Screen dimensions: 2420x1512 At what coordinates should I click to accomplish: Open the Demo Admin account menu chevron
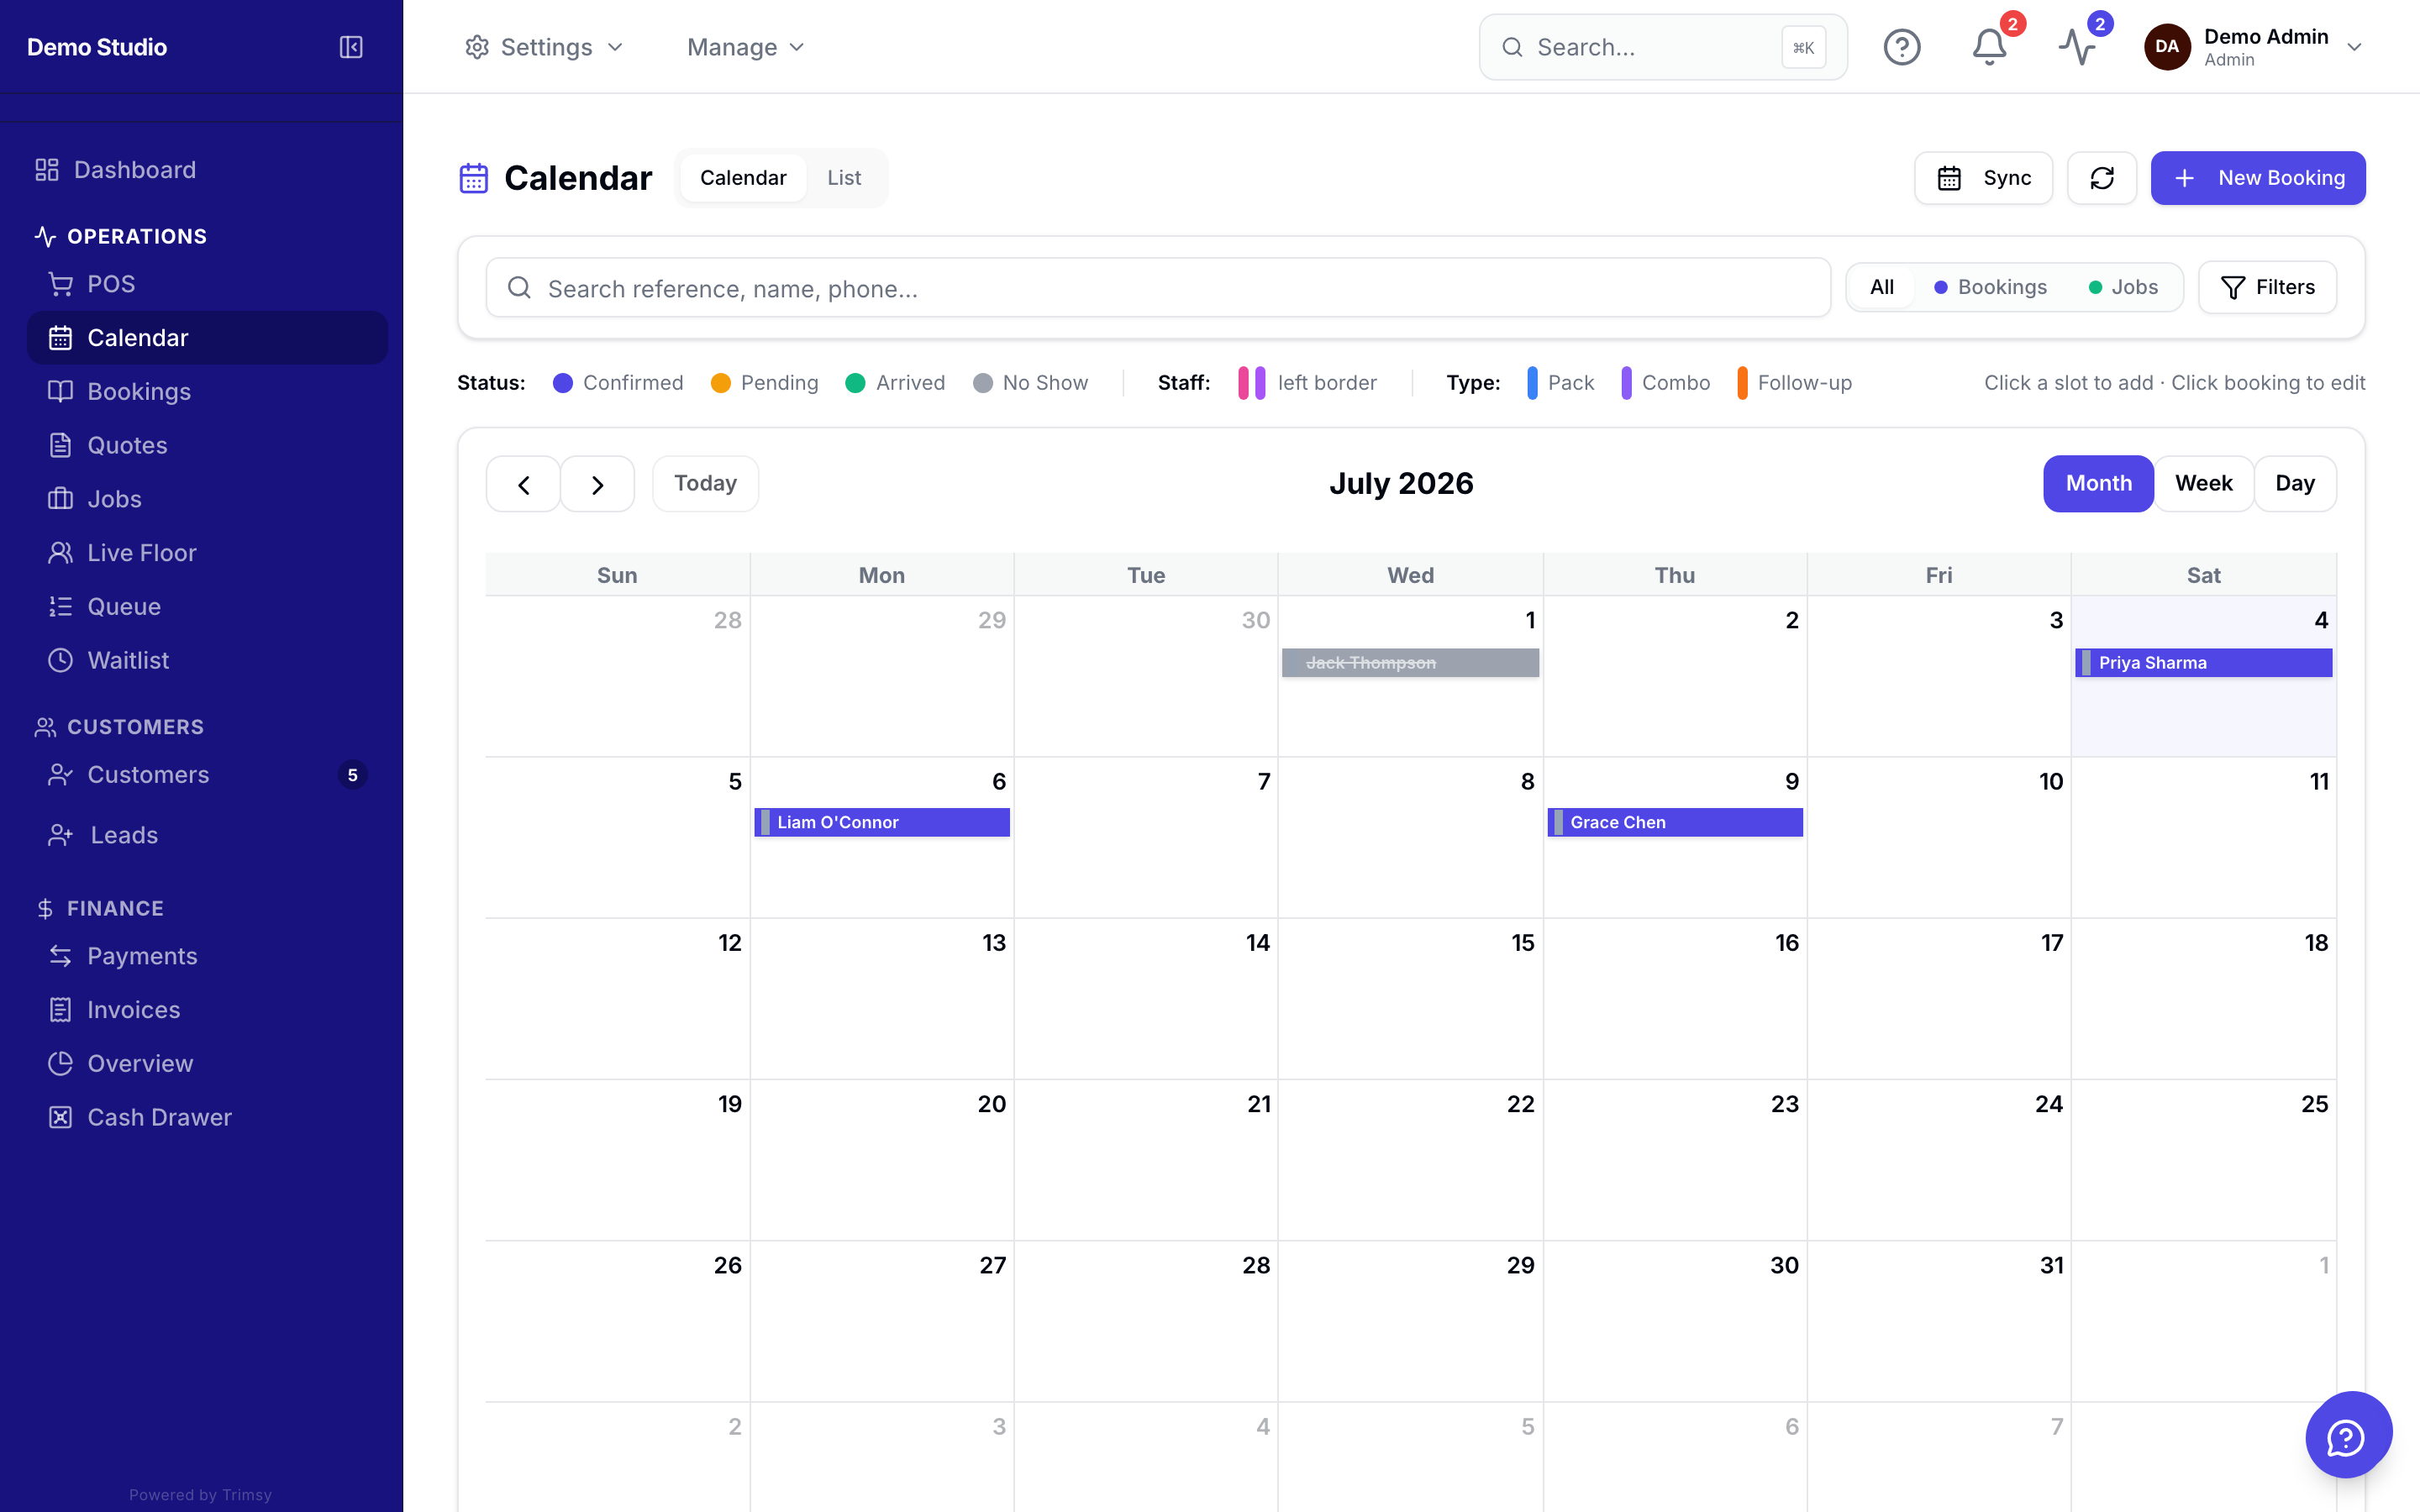tap(2354, 47)
